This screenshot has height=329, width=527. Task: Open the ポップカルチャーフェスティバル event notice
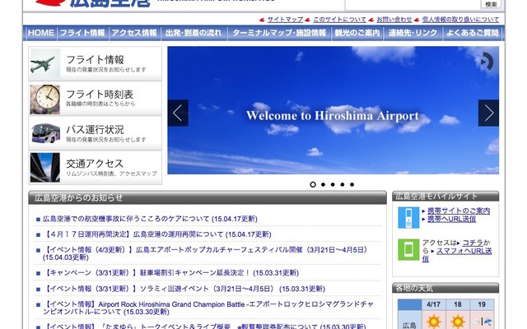pyautogui.click(x=206, y=253)
